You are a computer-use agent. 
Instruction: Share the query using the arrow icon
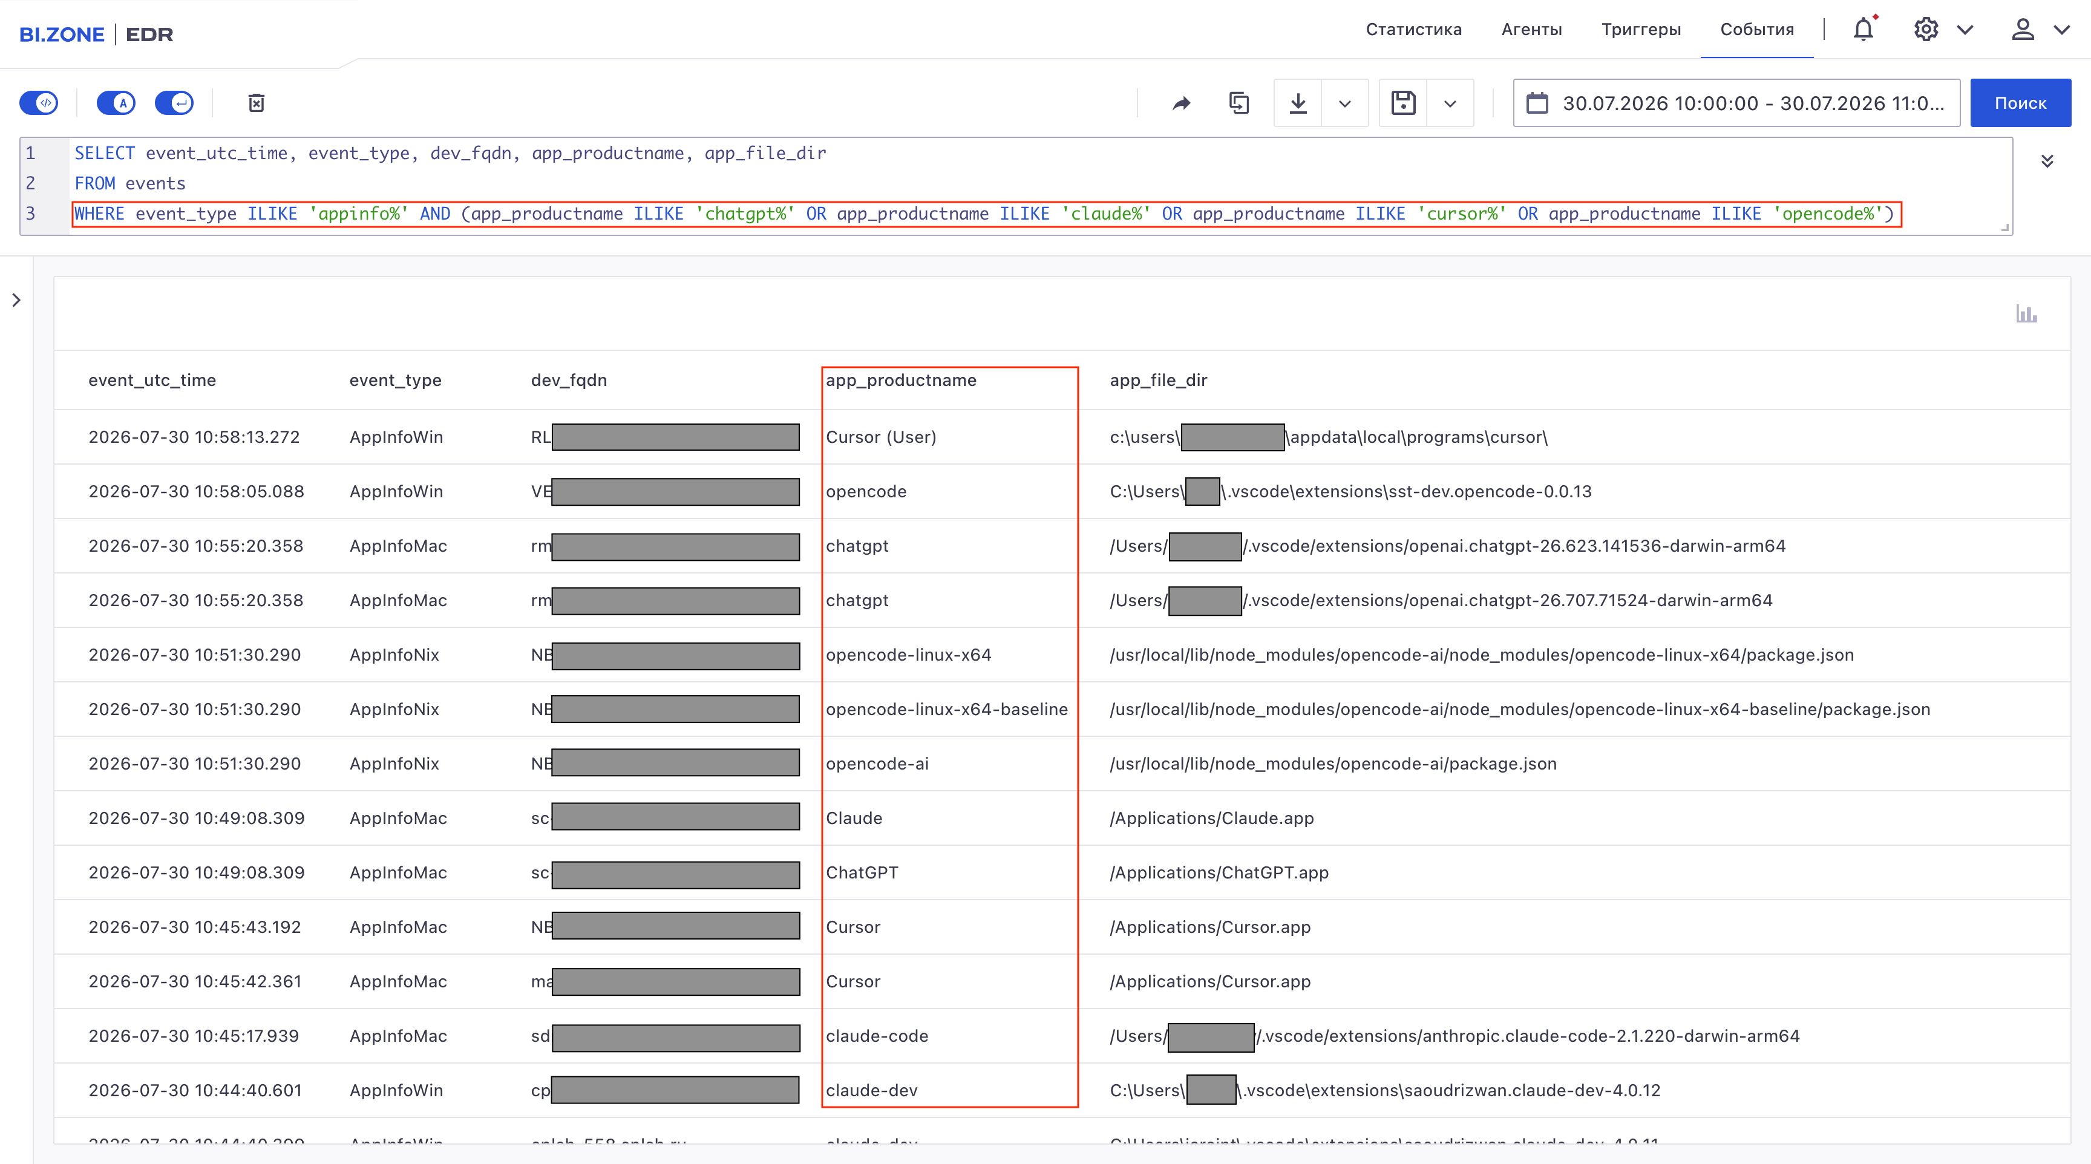pyautogui.click(x=1182, y=103)
